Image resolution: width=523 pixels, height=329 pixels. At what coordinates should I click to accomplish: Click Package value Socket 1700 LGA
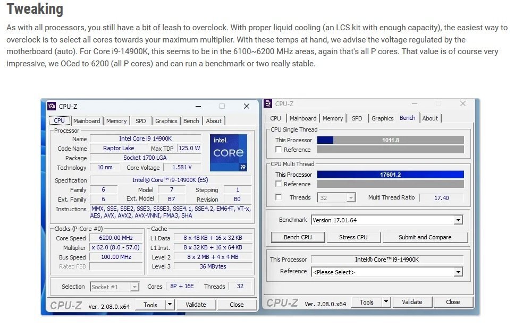point(145,158)
